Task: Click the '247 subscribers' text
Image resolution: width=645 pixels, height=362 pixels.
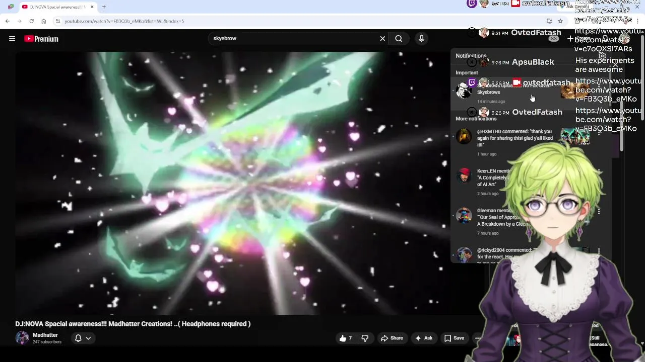Action: point(47,342)
